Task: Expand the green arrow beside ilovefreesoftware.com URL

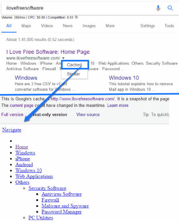Action: [x=63, y=58]
